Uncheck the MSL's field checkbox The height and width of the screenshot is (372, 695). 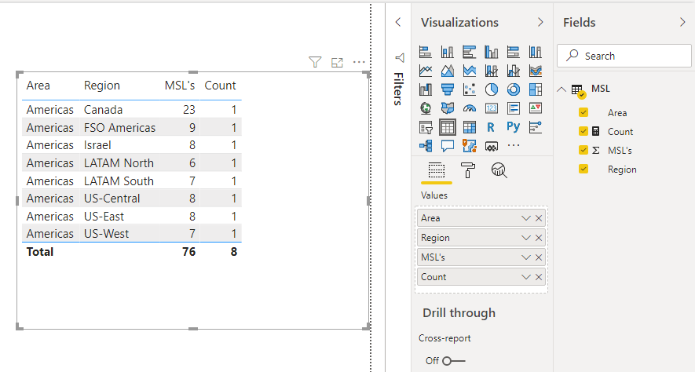(583, 150)
